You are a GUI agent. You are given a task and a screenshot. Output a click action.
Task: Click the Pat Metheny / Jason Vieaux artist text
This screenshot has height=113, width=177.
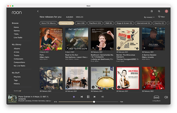[x=76, y=57]
